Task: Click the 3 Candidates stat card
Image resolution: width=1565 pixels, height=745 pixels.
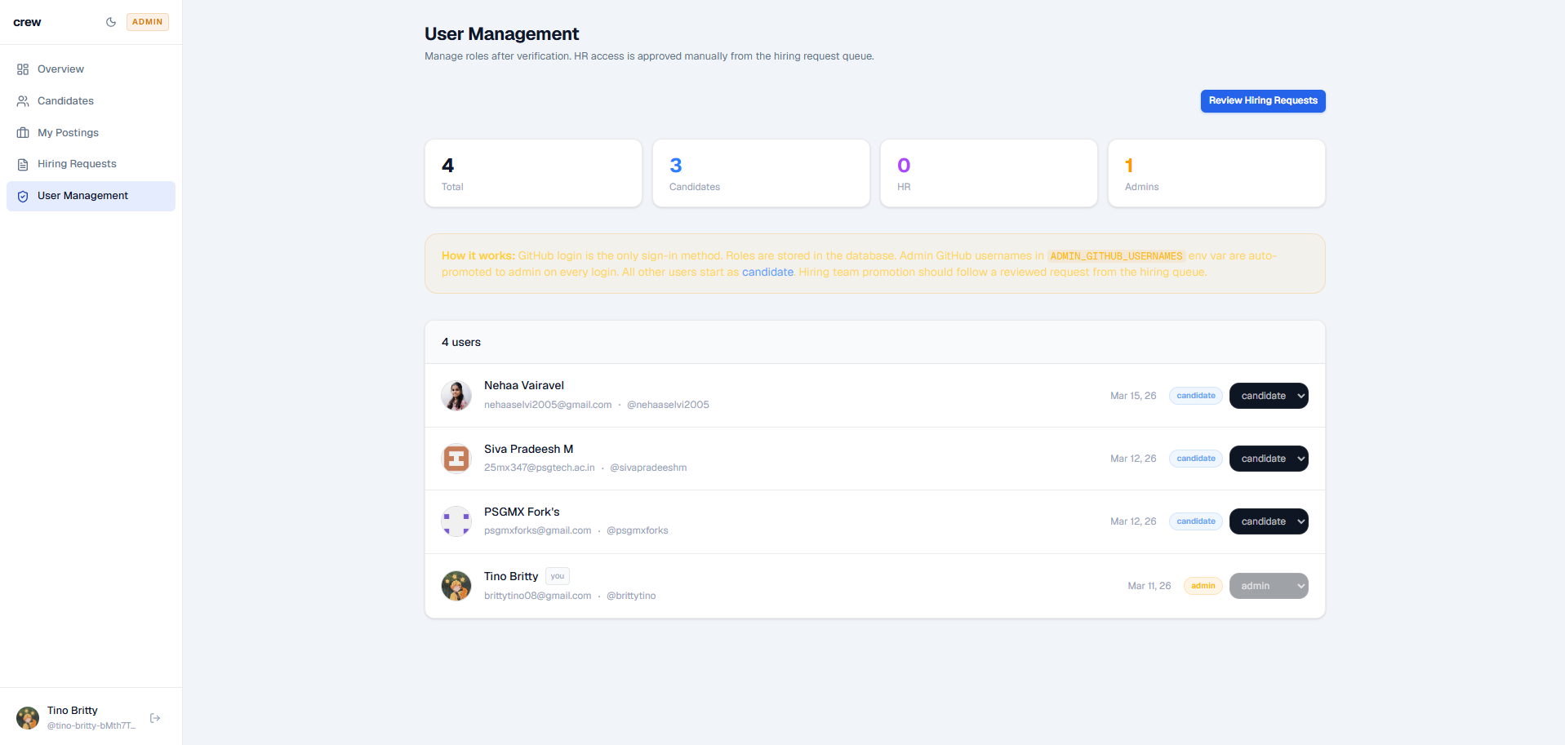Action: (760, 173)
